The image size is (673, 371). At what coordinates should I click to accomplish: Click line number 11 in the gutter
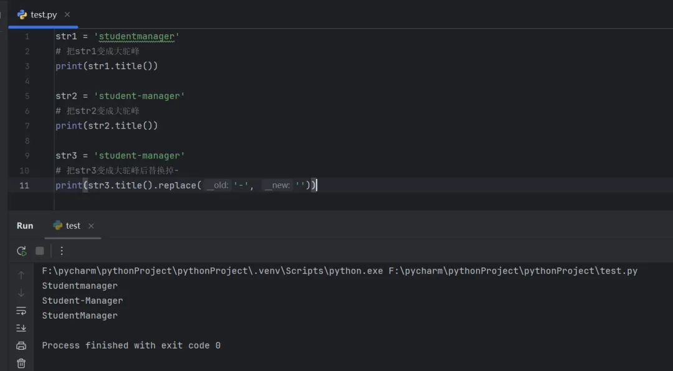[x=24, y=185]
